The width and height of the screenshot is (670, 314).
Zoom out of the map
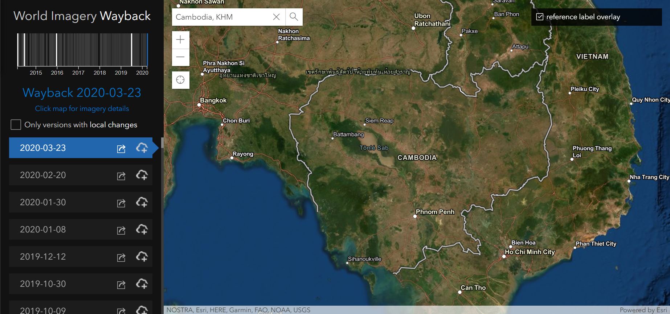[x=180, y=57]
